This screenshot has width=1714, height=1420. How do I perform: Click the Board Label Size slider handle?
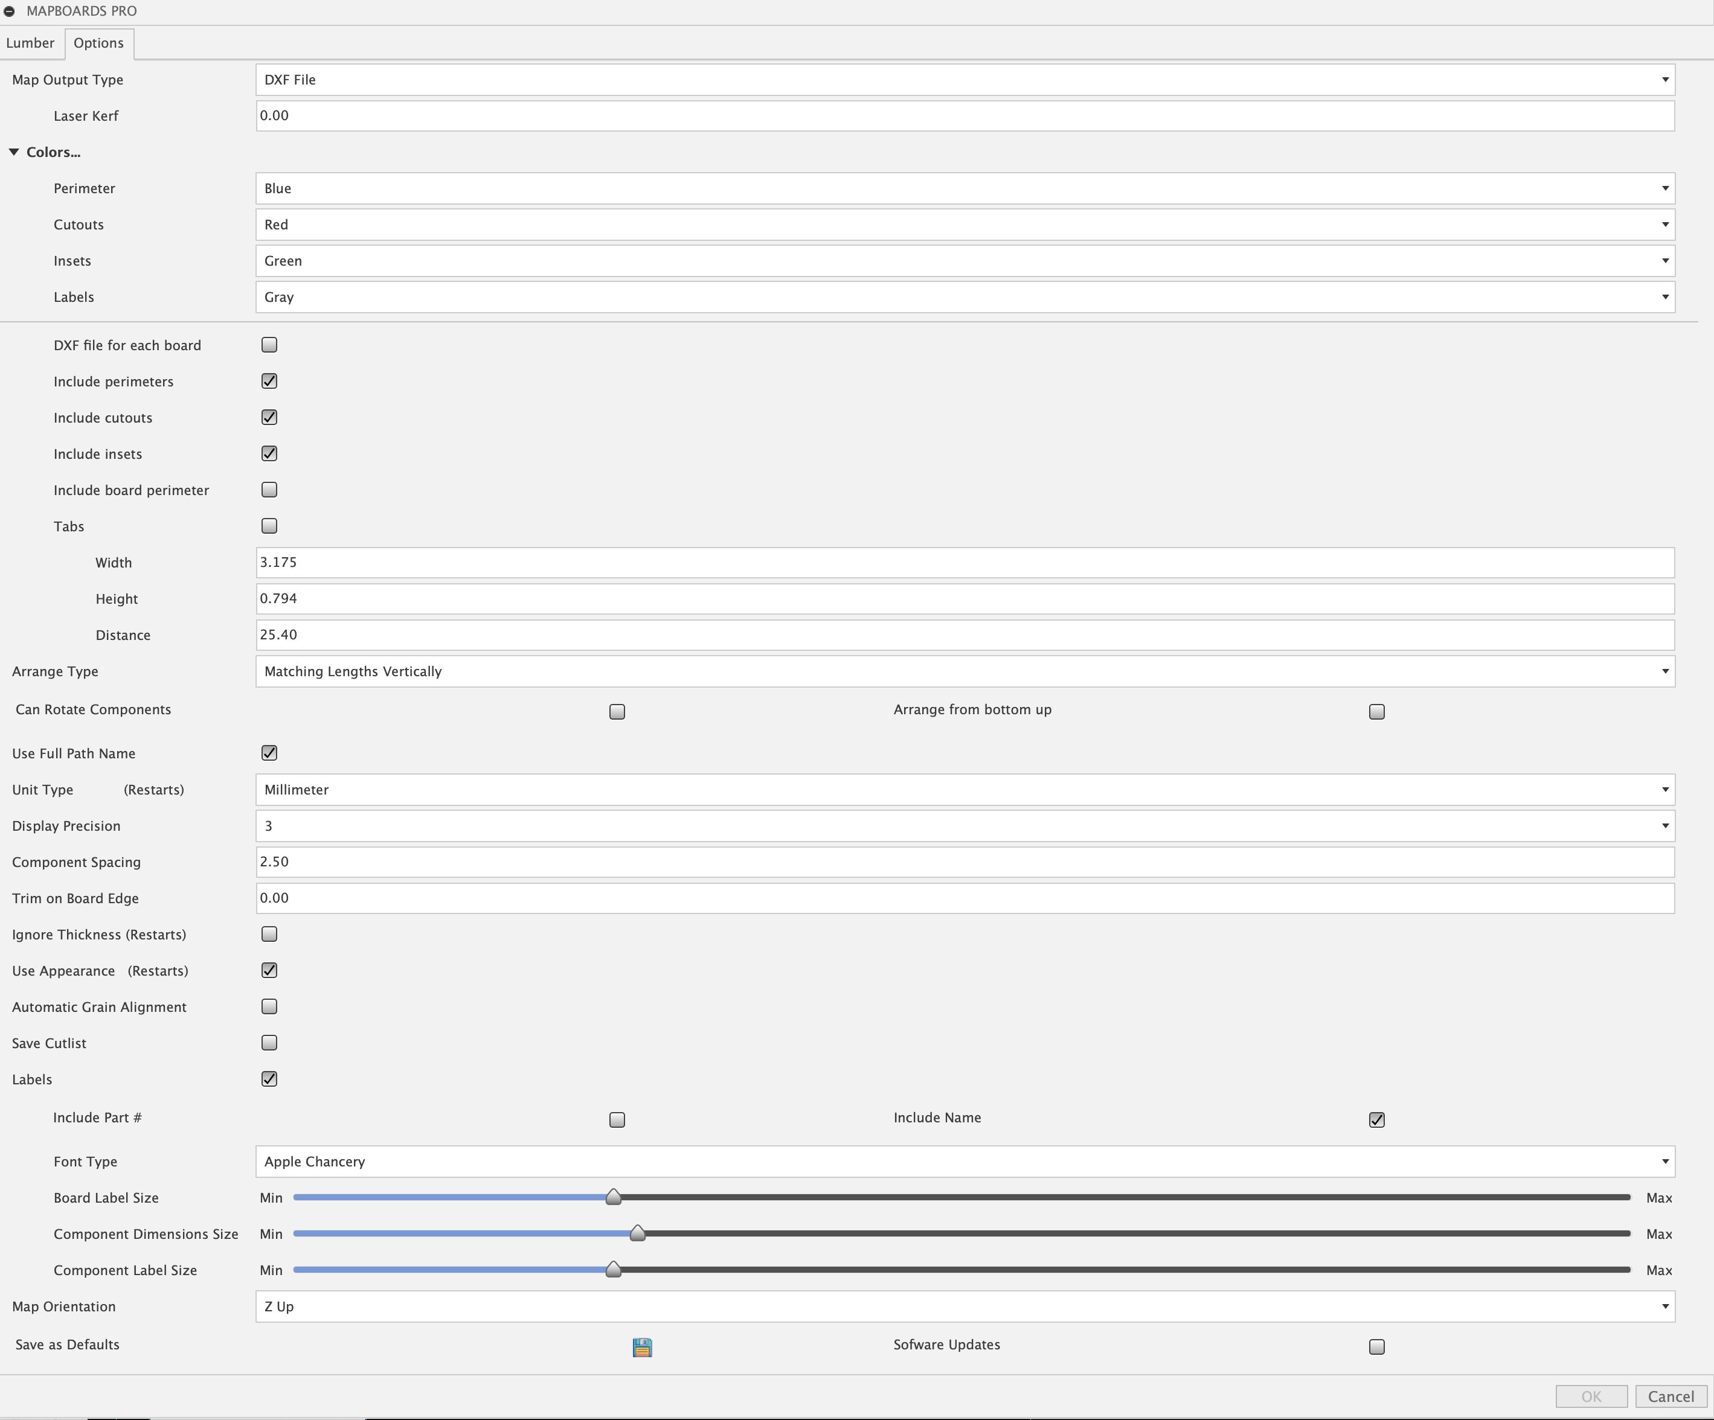tap(613, 1197)
